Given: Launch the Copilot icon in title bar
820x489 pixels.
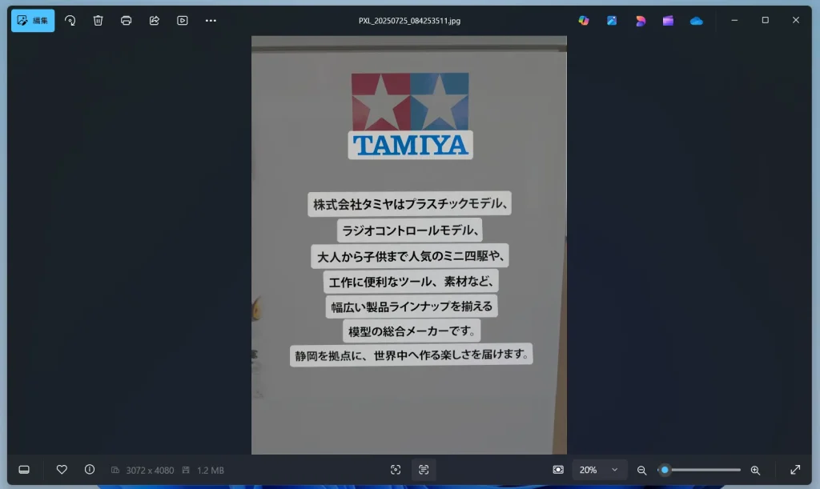Looking at the screenshot, I should [584, 20].
